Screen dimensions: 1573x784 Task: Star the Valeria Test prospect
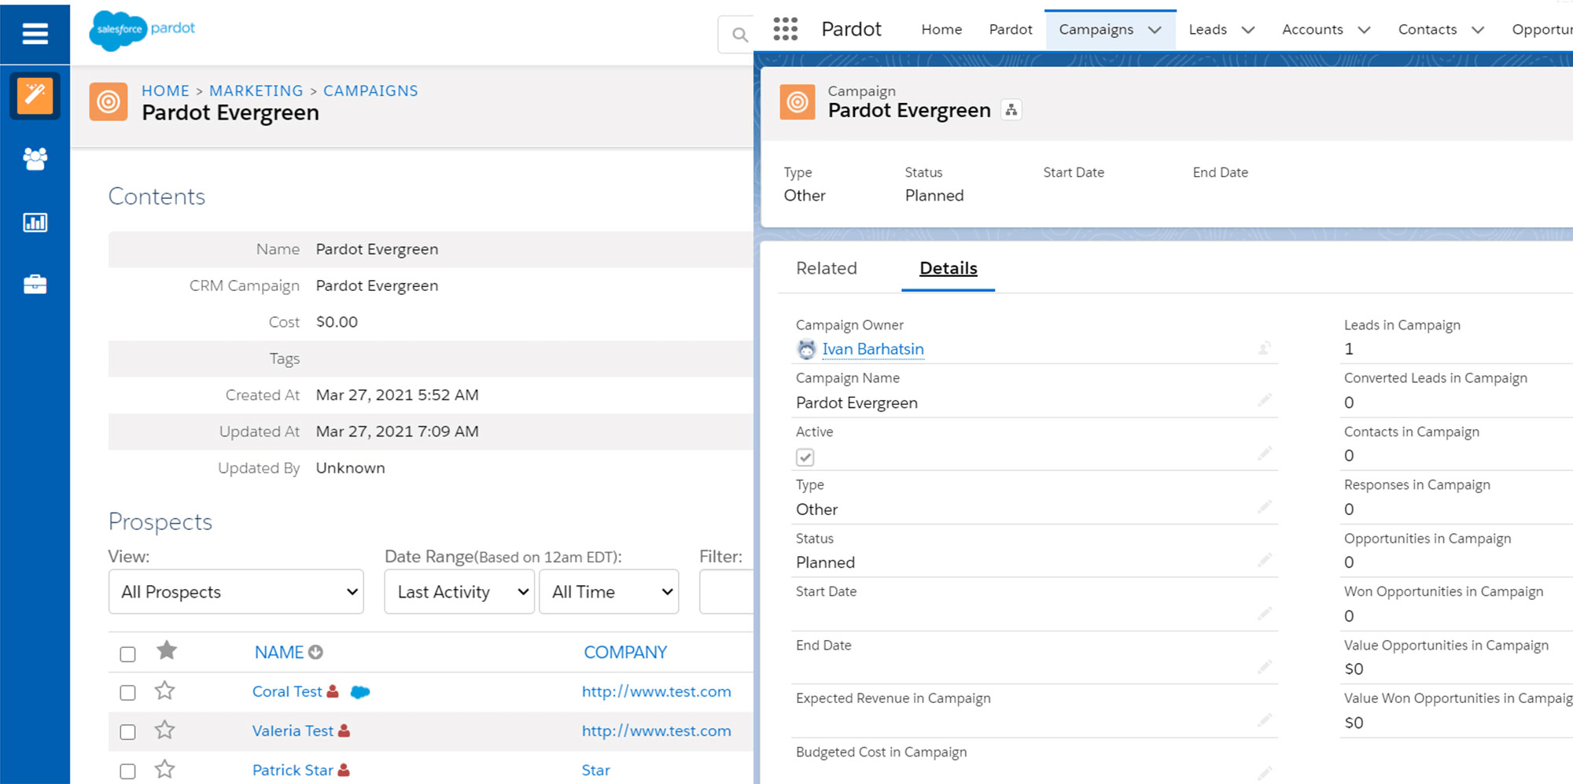(x=164, y=731)
